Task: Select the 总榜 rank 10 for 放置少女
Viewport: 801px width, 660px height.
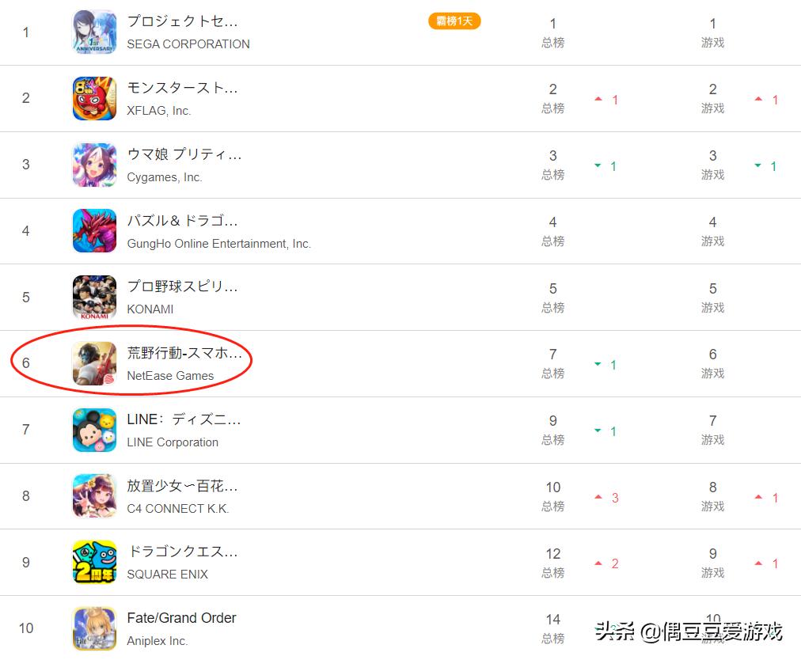Action: (552, 496)
